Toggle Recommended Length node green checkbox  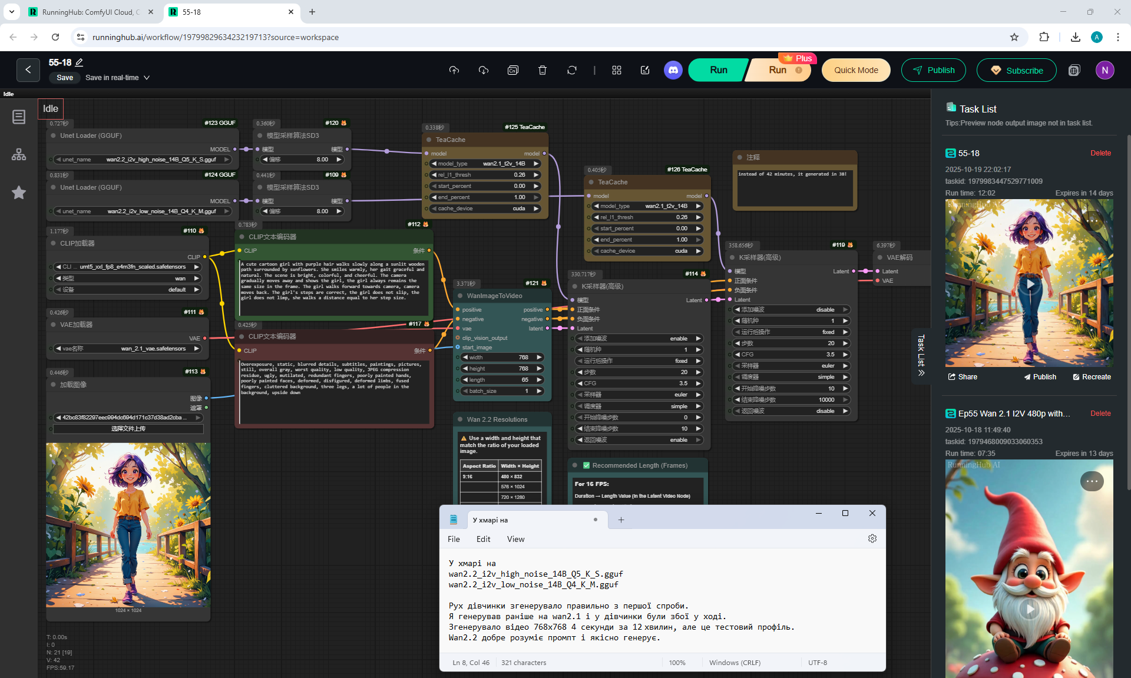(586, 465)
